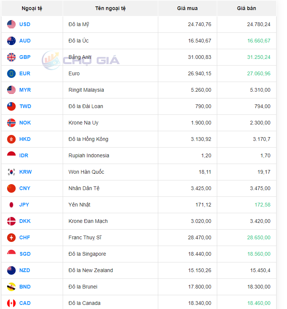The image size is (287, 309).
Task: Click the Canada flag icon
Action: tap(11, 303)
